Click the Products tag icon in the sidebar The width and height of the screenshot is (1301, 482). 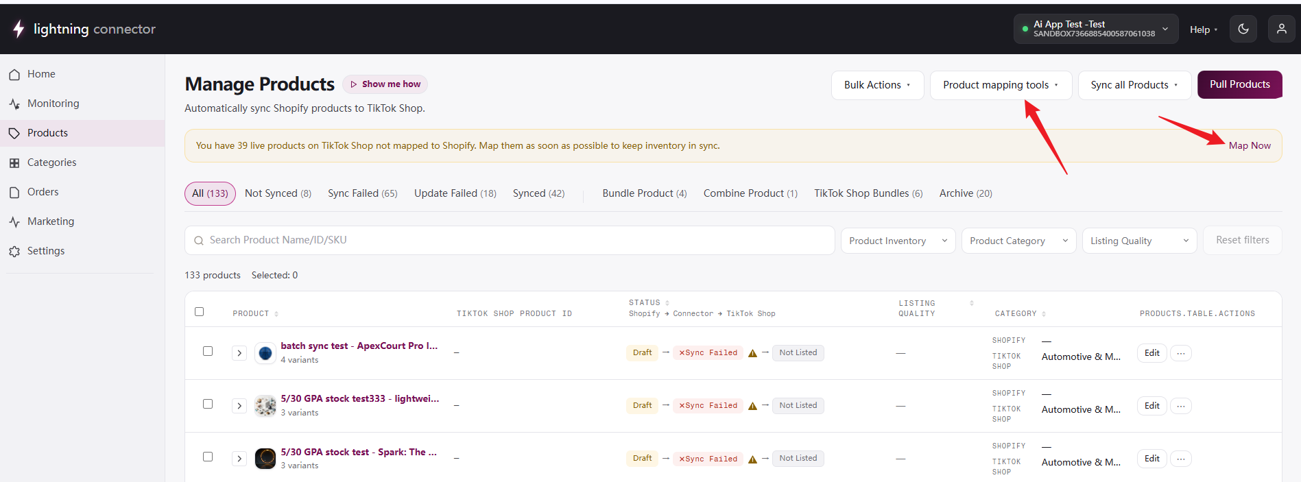tap(14, 134)
